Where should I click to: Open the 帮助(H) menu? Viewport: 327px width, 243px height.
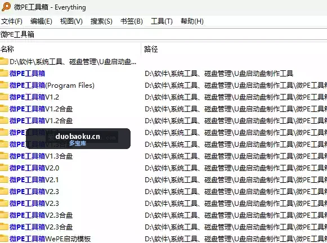tap(192, 21)
